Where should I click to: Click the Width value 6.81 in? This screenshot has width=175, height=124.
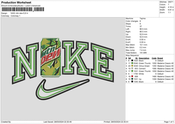(x=171, y=10)
